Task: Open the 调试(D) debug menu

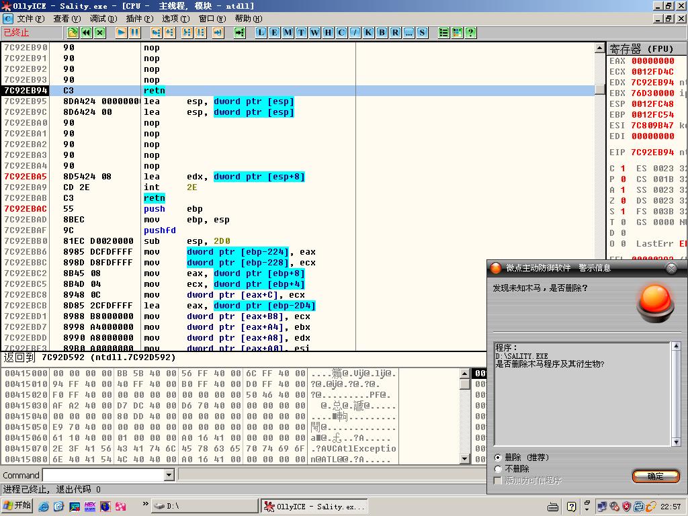Action: [103, 19]
